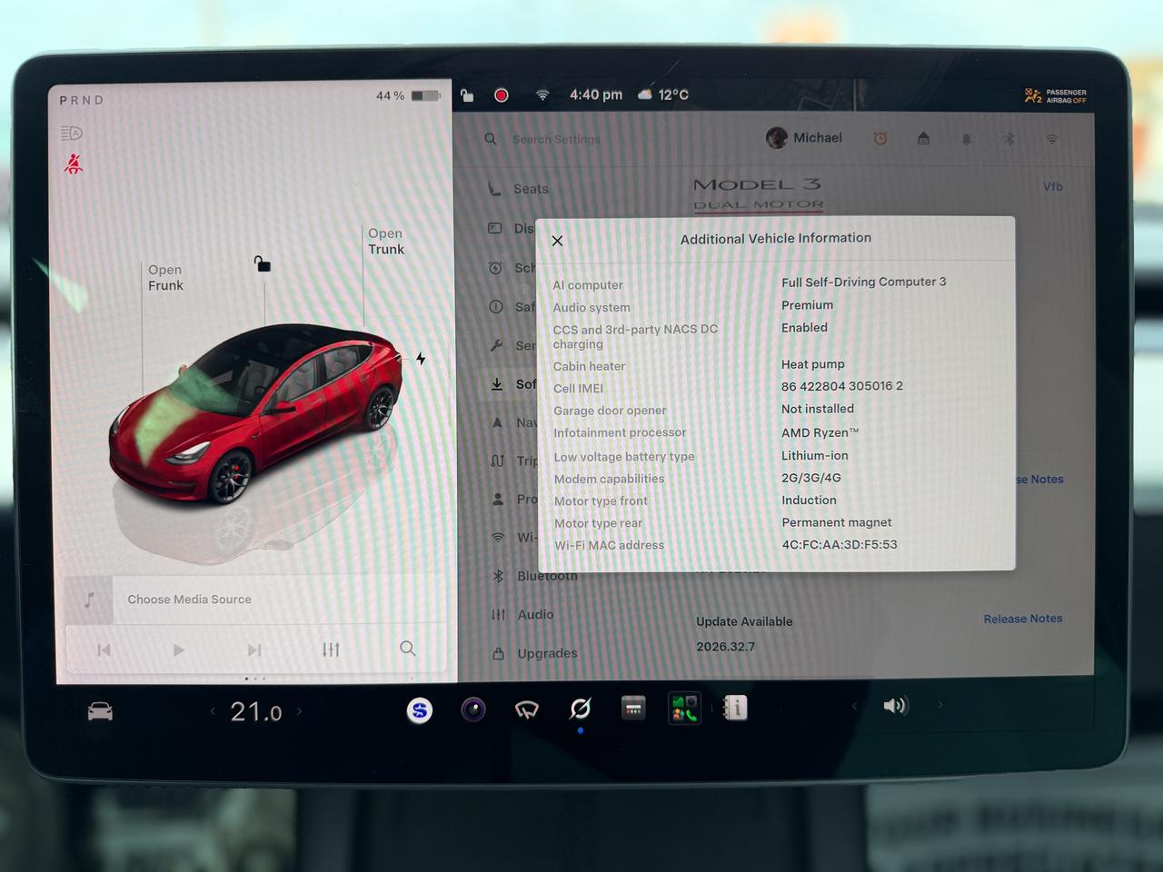Close the Additional Vehicle Information dialog

557,241
